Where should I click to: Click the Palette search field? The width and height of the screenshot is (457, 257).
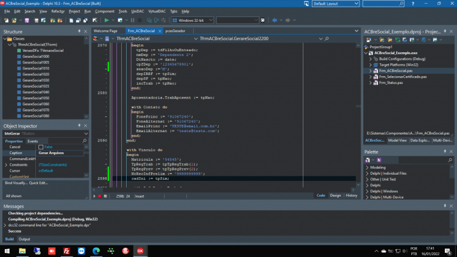[425, 160]
